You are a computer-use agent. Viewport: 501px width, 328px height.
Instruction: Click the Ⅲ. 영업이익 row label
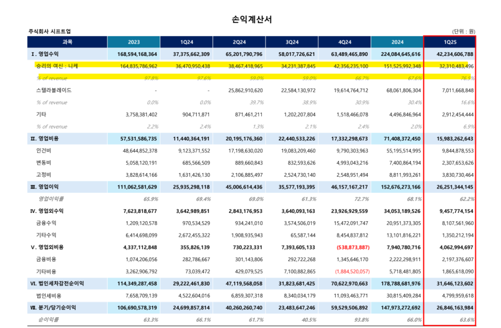click(x=45, y=187)
